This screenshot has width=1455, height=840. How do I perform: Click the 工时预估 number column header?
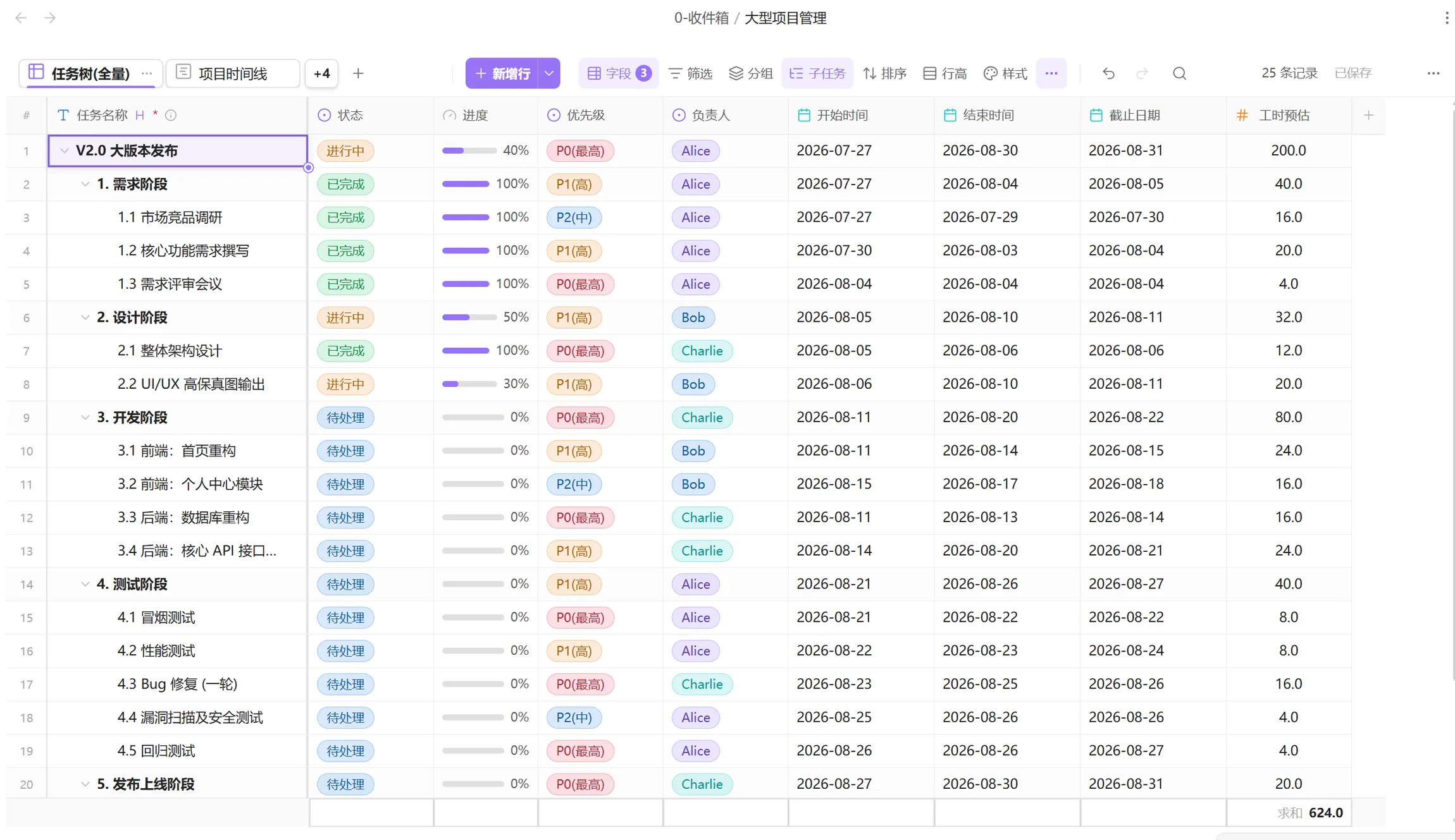1289,115
